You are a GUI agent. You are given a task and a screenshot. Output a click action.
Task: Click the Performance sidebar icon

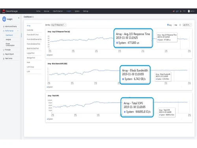coord(4,31)
